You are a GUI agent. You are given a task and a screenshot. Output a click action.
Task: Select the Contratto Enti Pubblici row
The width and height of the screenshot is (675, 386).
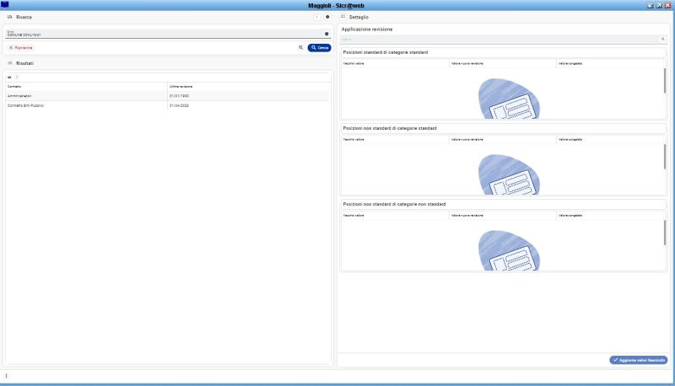tap(167, 105)
